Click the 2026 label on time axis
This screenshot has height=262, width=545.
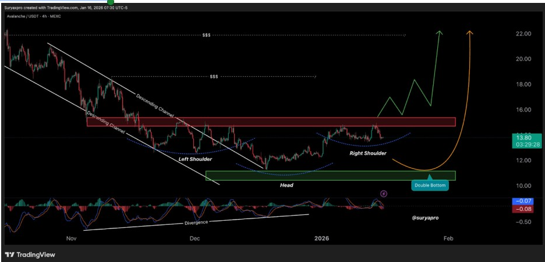(x=321, y=238)
